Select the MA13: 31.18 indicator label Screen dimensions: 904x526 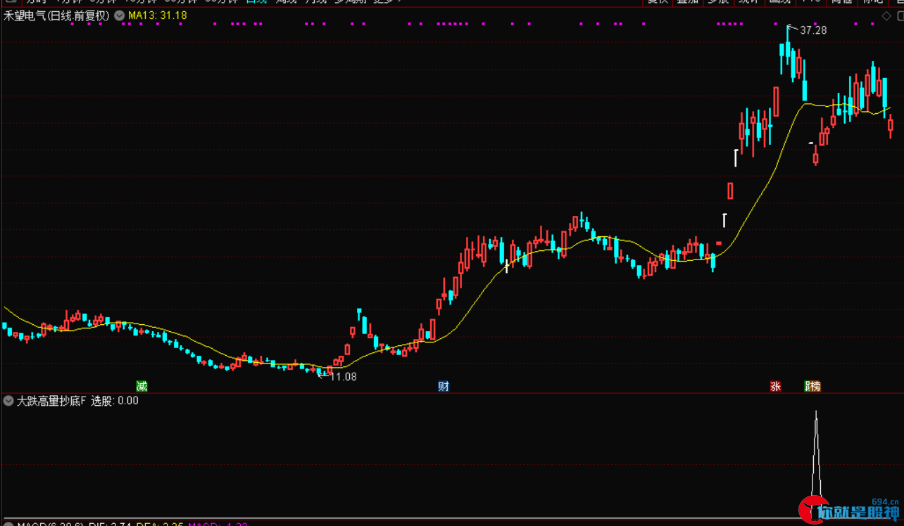pyautogui.click(x=157, y=15)
